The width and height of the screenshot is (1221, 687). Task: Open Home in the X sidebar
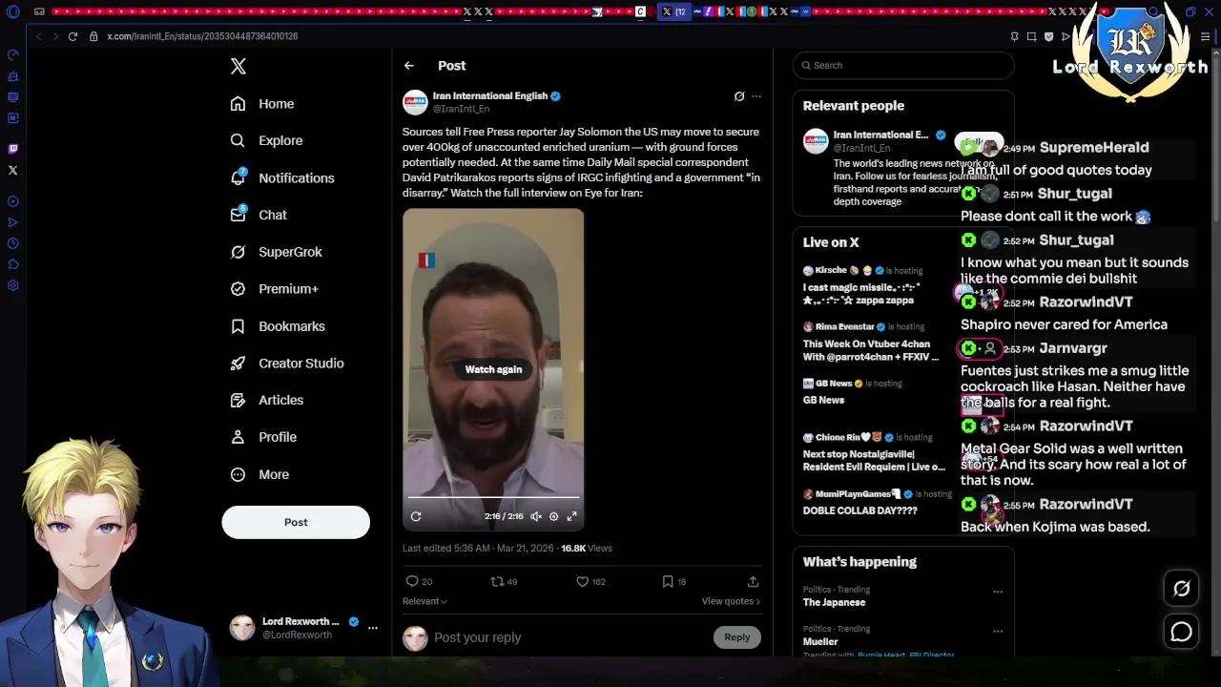pyautogui.click(x=263, y=104)
